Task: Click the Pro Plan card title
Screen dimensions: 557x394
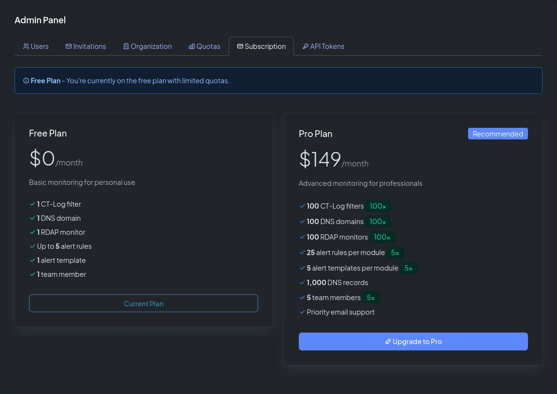Action: pos(315,134)
